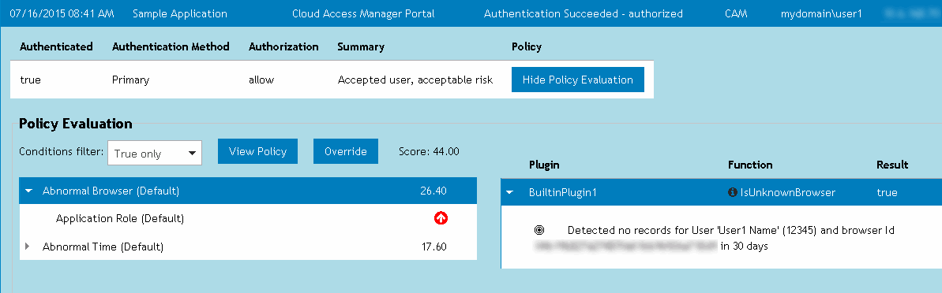Open the View Policy button
This screenshot has width=942, height=293.
click(257, 151)
